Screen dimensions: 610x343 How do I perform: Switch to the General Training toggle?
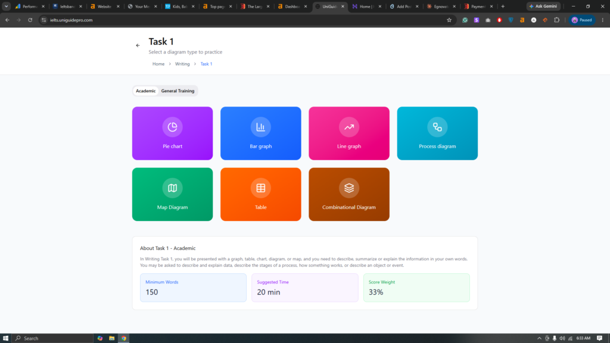[178, 91]
